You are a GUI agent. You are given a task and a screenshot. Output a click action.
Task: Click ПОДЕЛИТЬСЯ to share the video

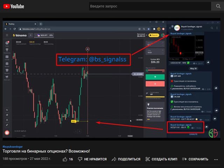click(126, 159)
